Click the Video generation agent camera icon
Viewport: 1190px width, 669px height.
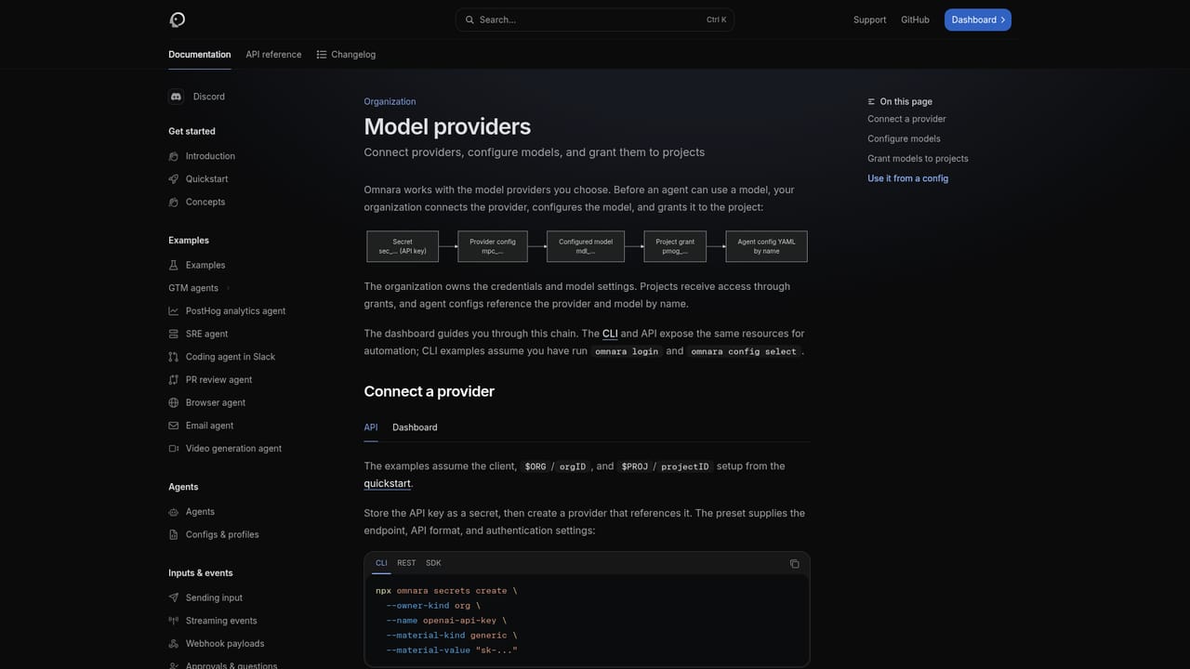[174, 449]
